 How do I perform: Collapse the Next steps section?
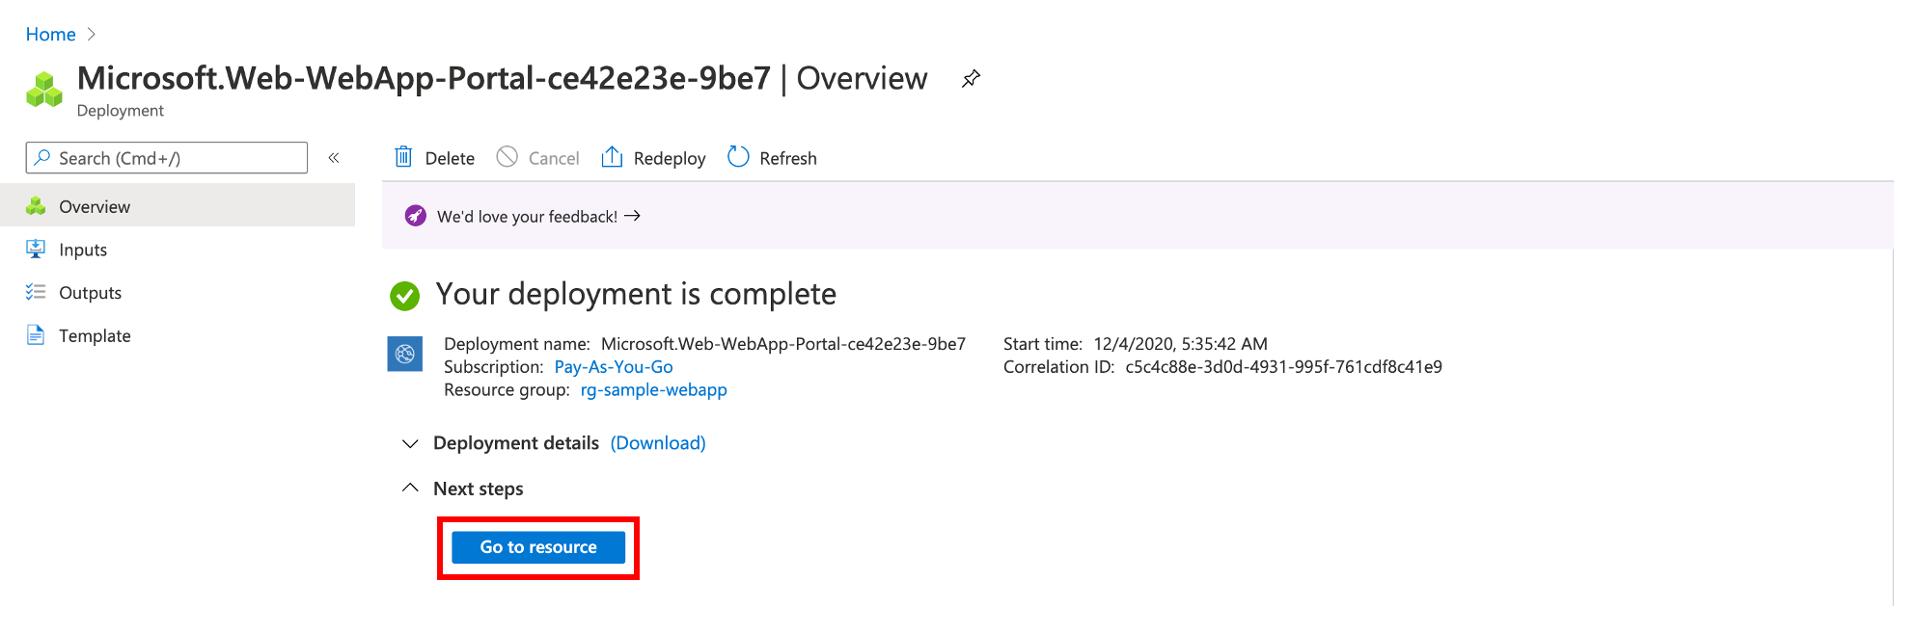410,489
